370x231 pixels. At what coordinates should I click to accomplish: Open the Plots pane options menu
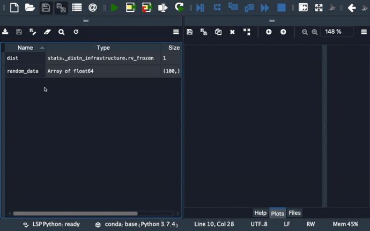click(364, 32)
